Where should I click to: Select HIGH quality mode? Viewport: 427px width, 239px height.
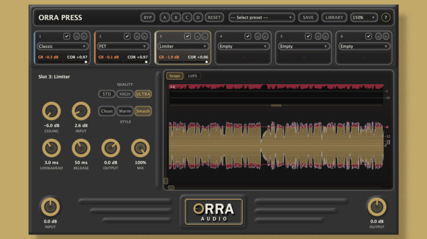point(125,94)
